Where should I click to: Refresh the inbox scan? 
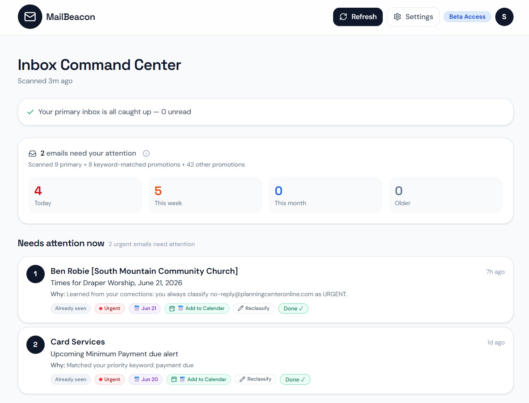pyautogui.click(x=358, y=17)
